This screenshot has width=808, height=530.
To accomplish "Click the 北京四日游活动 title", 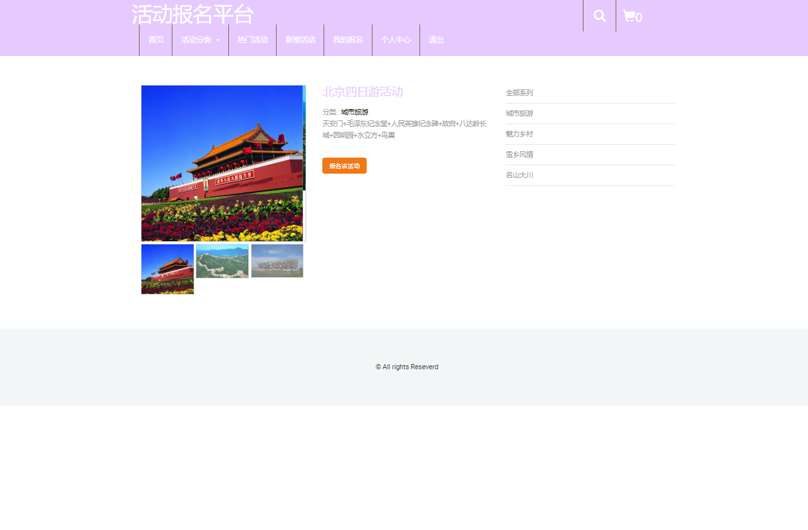I will [363, 92].
